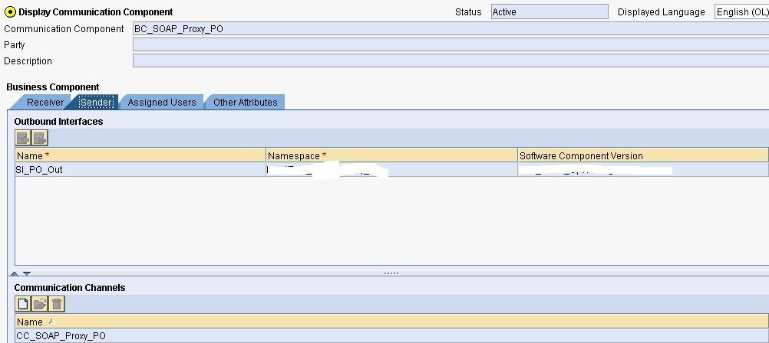Image resolution: width=769 pixels, height=343 pixels.
Task: Collapse the Outbound Interfaces pane with up arrow
Action: pyautogui.click(x=15, y=273)
